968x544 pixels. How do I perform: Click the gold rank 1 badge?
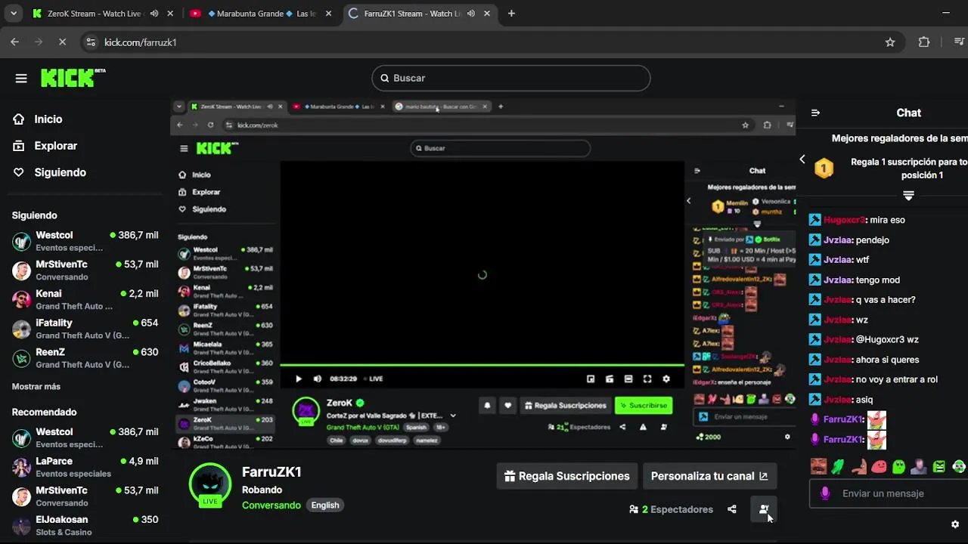[824, 168]
